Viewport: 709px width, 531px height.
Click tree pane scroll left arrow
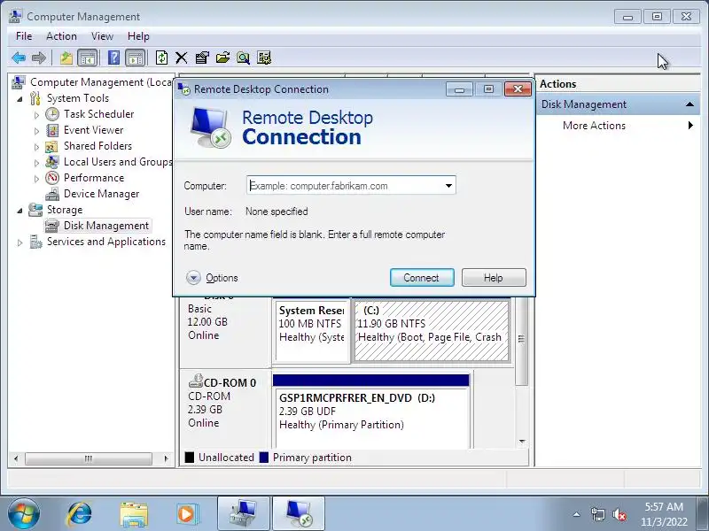pyautogui.click(x=16, y=458)
